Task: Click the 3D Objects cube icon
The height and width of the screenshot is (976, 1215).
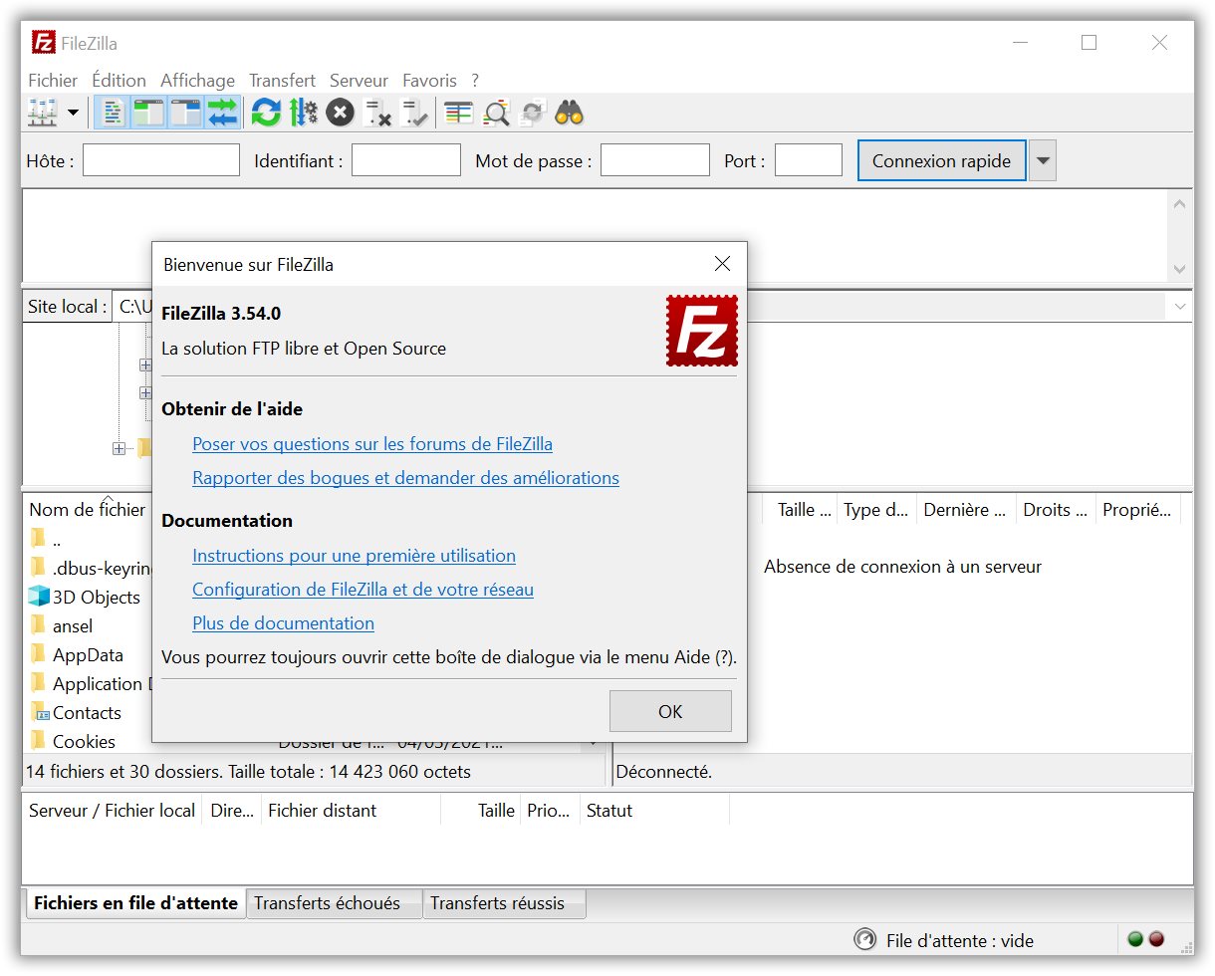Action: (x=39, y=597)
